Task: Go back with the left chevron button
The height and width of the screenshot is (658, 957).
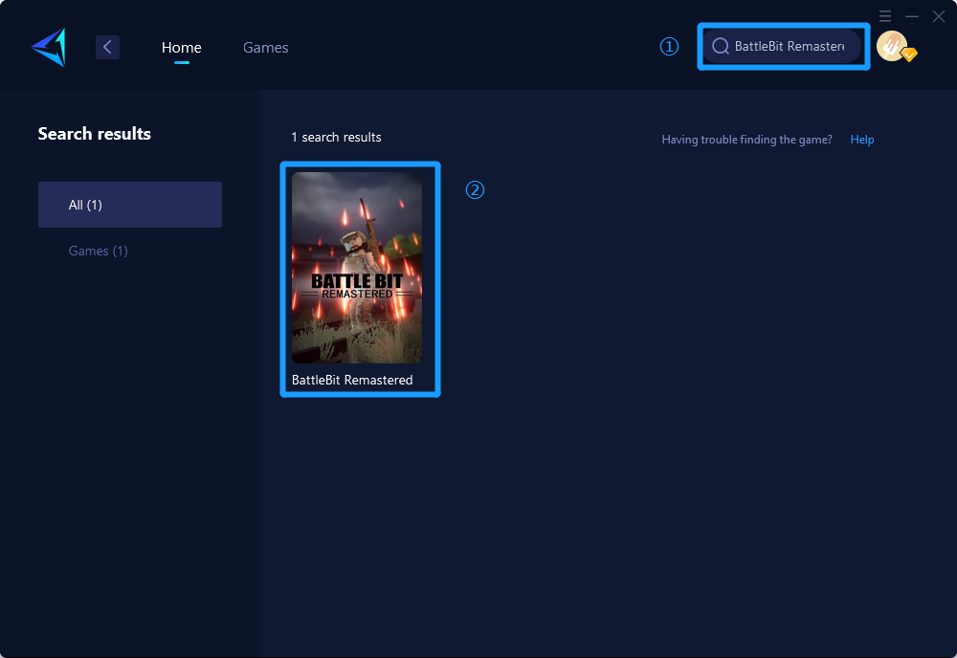Action: click(x=107, y=47)
